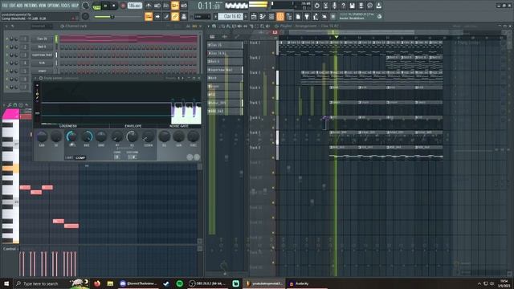Click Track 4 header in playlist
Image resolution: width=514 pixels, height=289 pixels.
262,92
